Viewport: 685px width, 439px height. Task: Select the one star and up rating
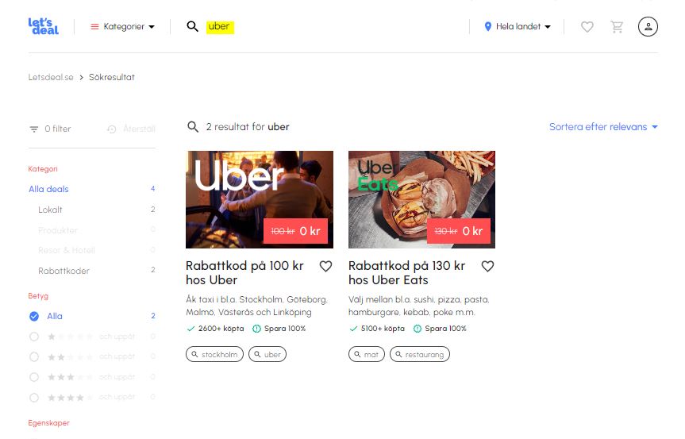coord(34,337)
